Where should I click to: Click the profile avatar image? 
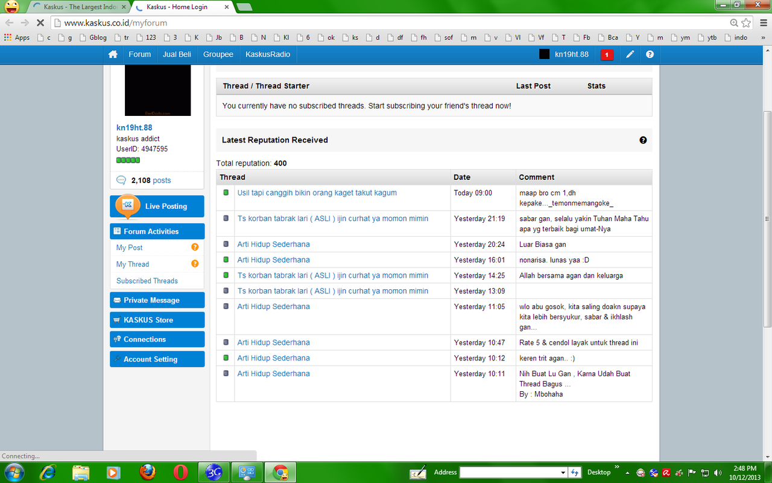coord(158,90)
